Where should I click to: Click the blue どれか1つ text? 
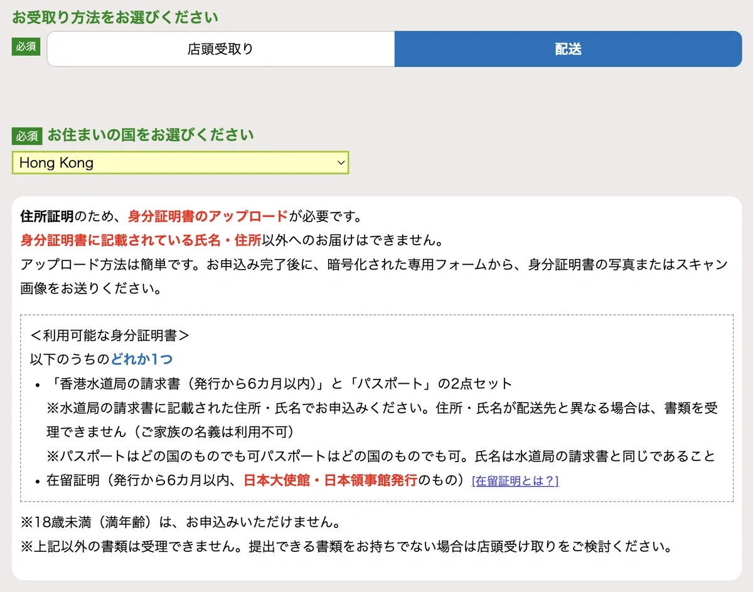[141, 359]
